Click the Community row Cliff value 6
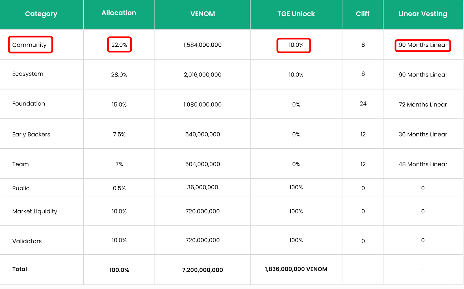The height and width of the screenshot is (289, 464). coord(363,45)
